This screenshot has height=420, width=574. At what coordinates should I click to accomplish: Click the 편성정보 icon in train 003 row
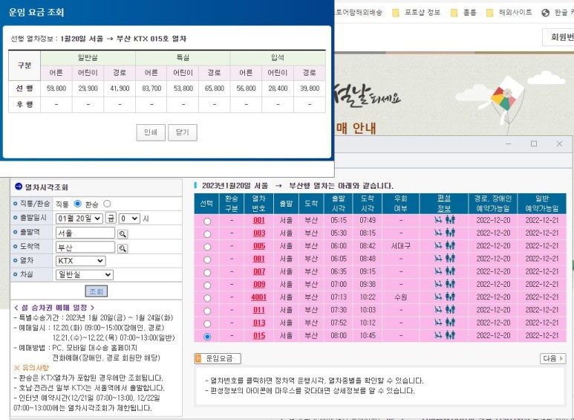444,233
